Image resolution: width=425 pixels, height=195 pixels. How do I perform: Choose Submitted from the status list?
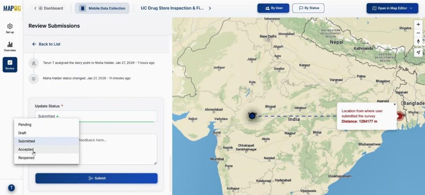coord(46,141)
